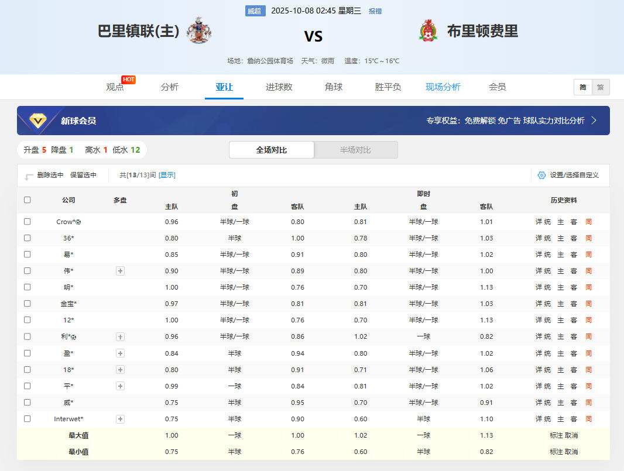624x471 pixels.
Task: Click the red 同 icon in Crow* row
Action: tap(588, 222)
